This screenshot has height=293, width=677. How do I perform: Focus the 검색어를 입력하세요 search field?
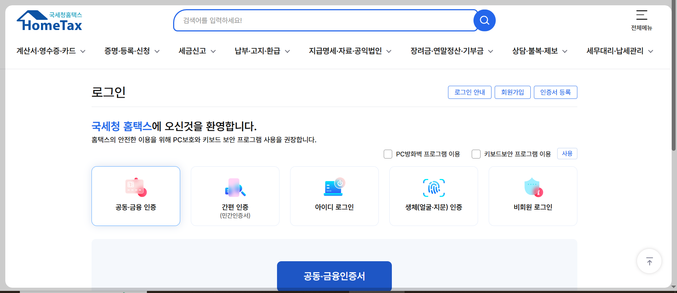tap(325, 20)
